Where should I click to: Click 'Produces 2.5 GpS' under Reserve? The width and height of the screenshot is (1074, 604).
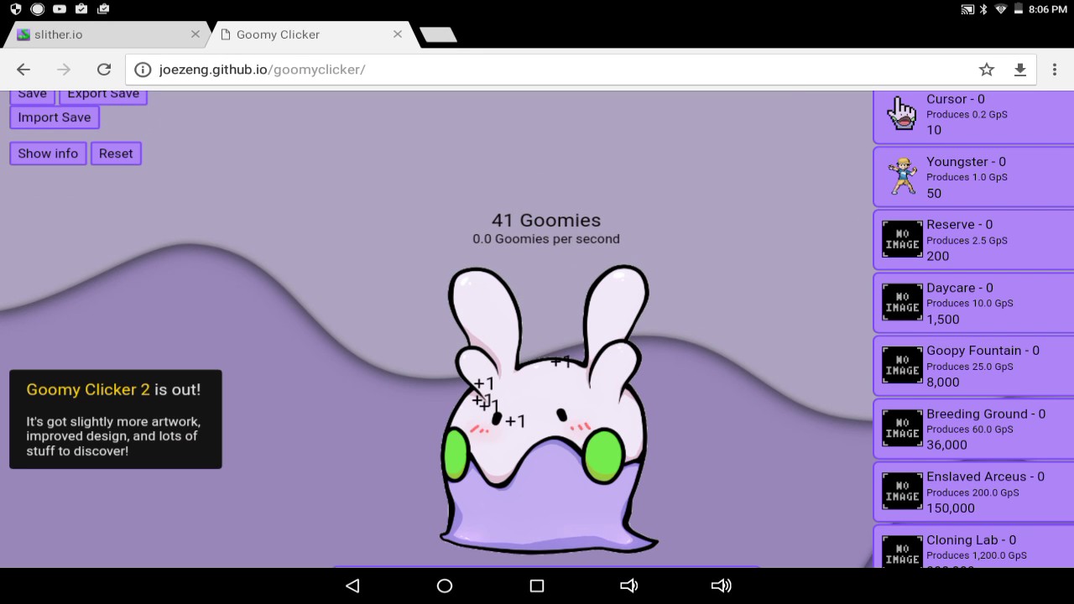click(x=967, y=241)
